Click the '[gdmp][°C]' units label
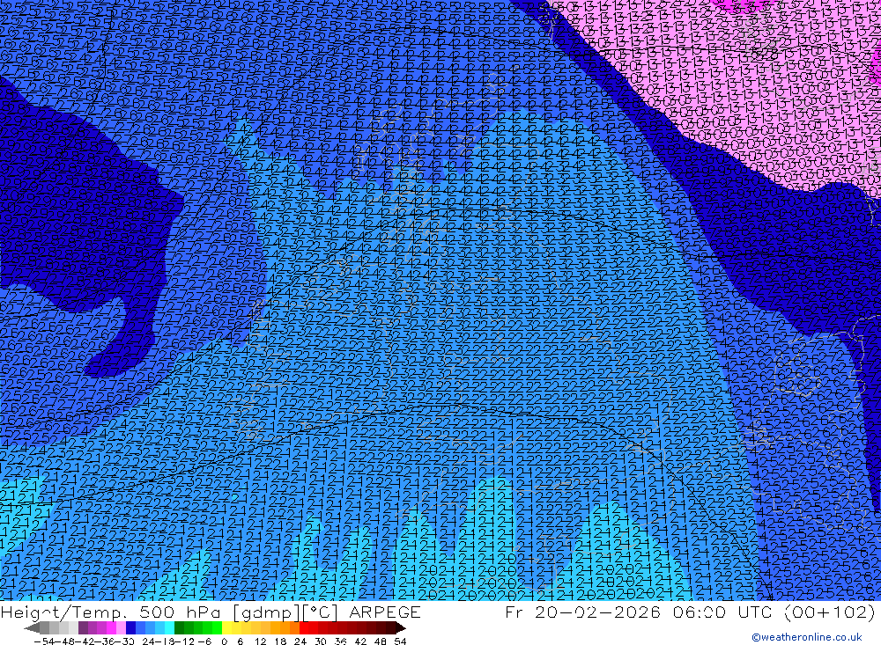The height and width of the screenshot is (645, 881). click(285, 612)
